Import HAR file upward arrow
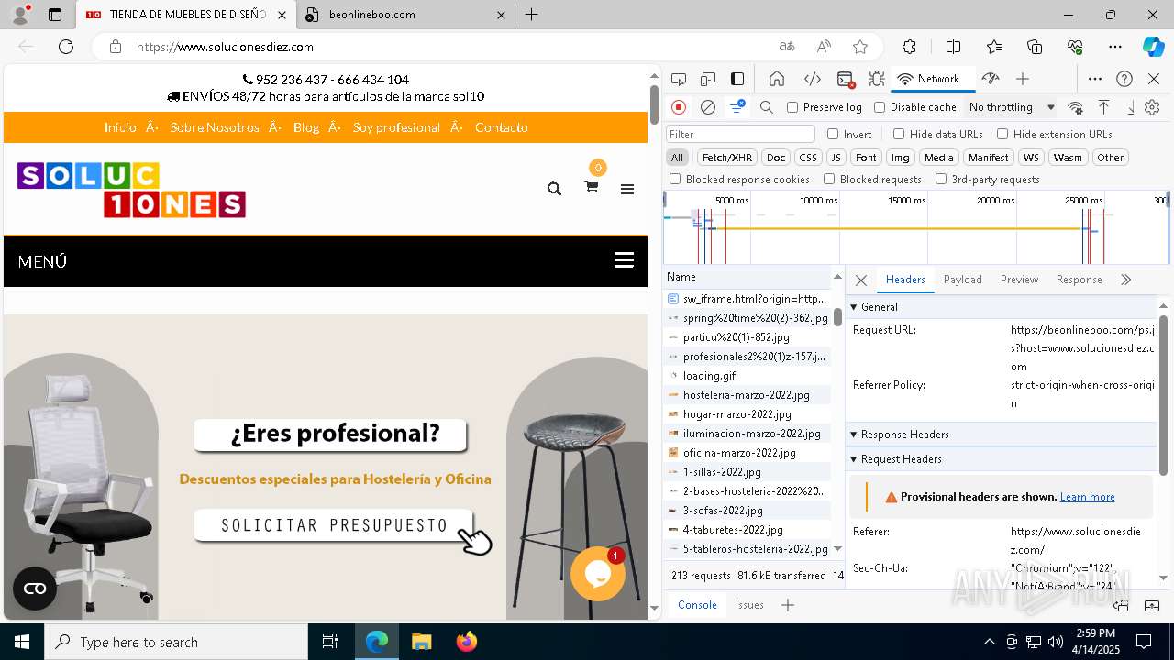The image size is (1174, 660). [x=1104, y=107]
